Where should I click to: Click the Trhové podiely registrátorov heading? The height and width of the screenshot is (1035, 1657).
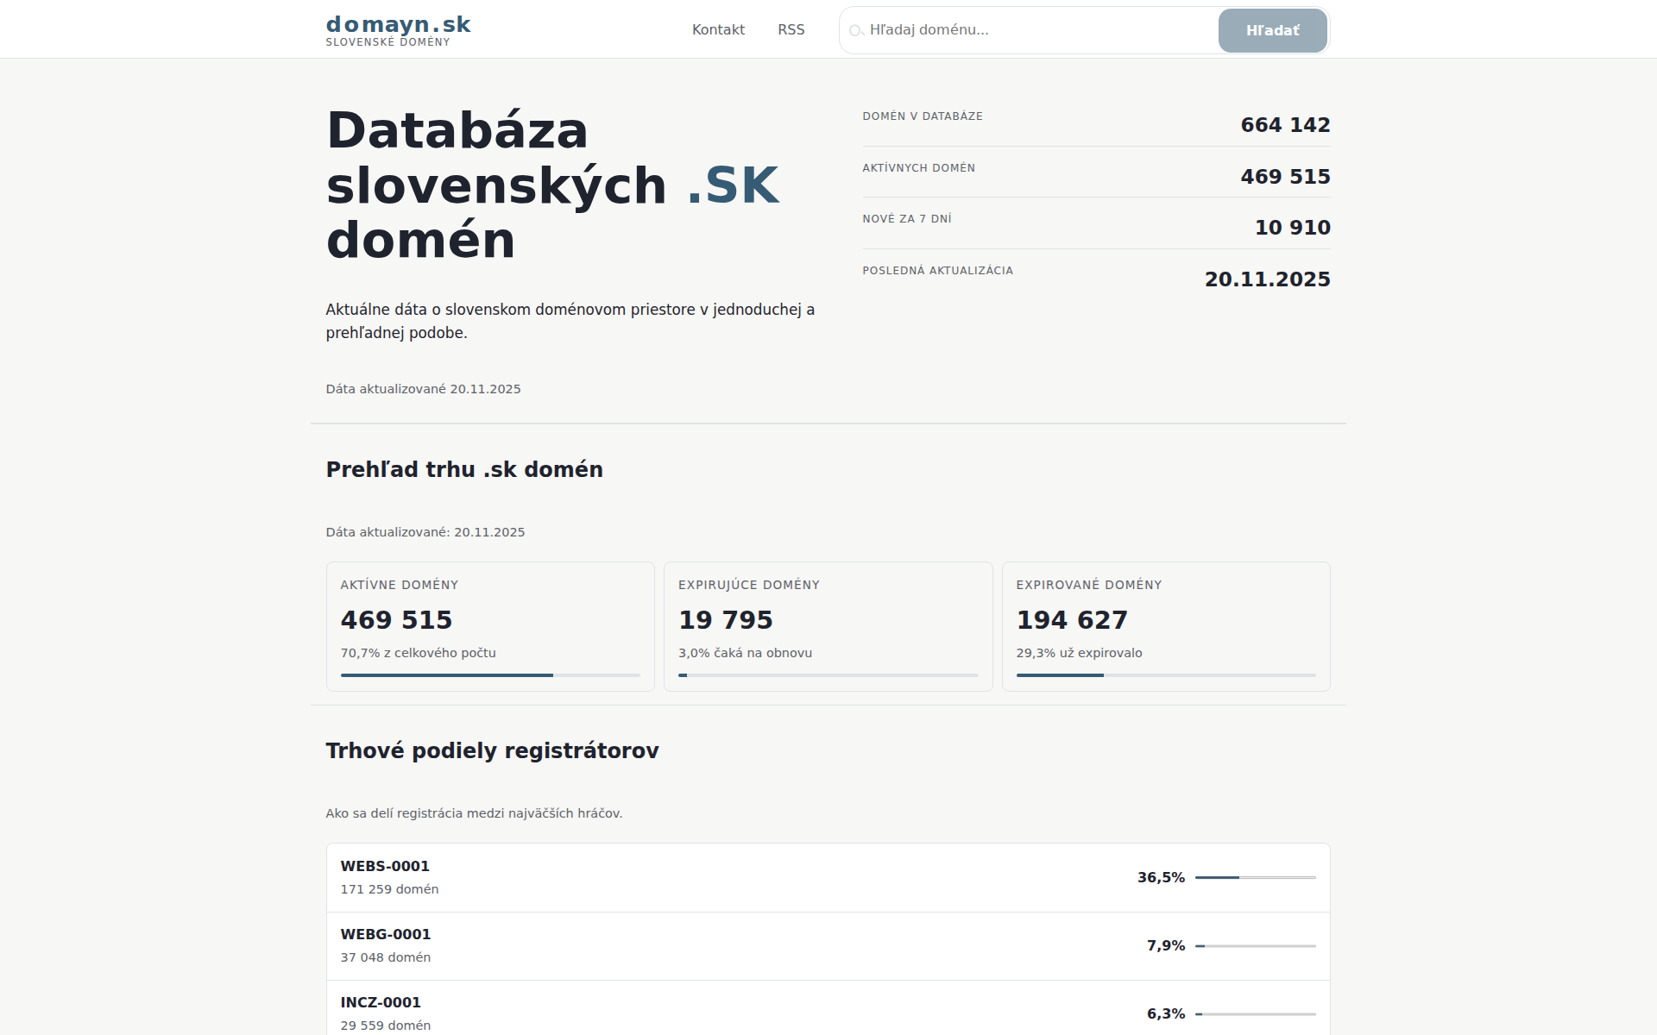click(x=492, y=750)
